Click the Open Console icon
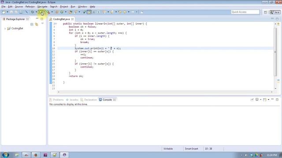The width and height of the screenshot is (282, 158). pyautogui.click(x=265, y=100)
